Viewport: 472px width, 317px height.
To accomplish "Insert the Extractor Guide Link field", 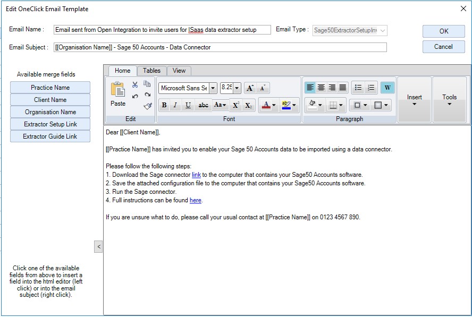I will coord(50,136).
